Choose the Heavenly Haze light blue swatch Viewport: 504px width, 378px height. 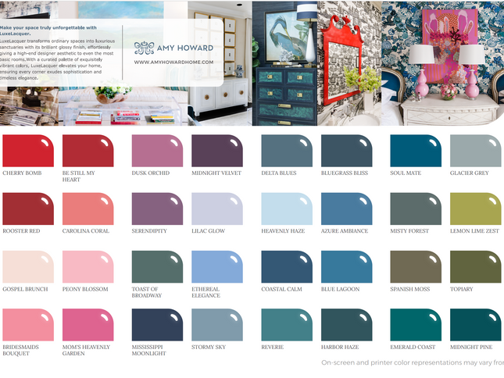pyautogui.click(x=287, y=209)
